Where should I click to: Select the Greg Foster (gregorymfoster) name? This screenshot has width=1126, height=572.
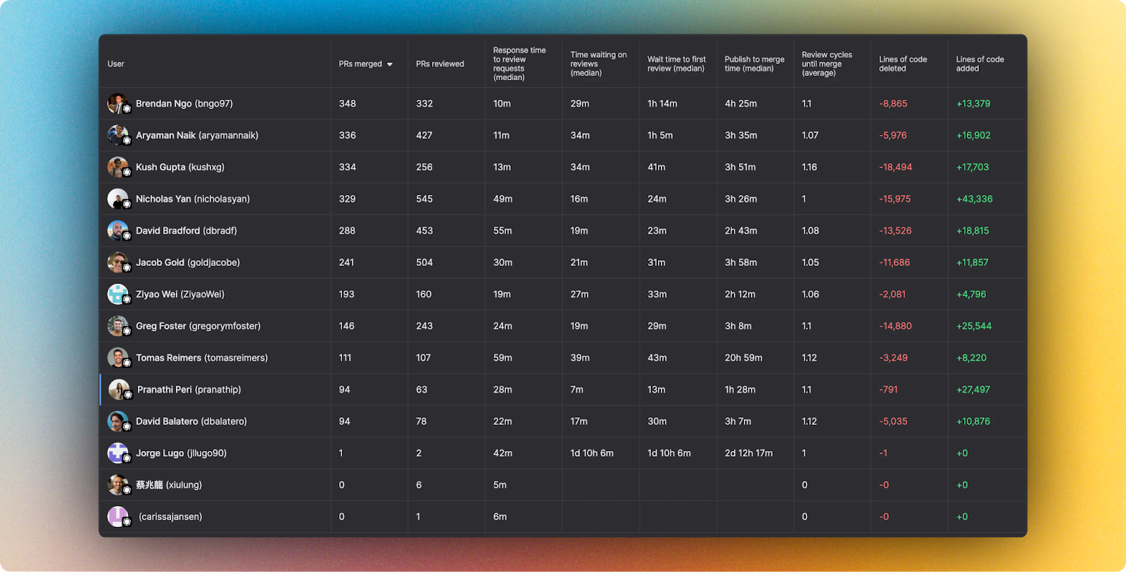pos(198,326)
